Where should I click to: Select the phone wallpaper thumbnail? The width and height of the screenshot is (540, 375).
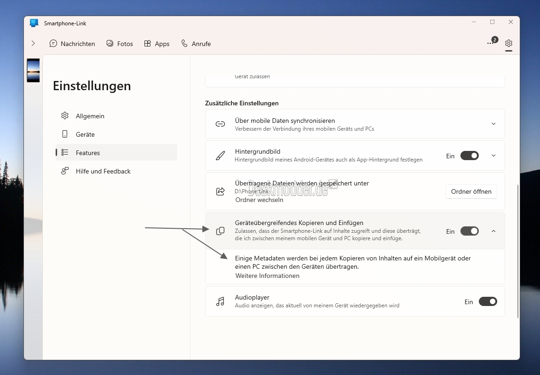point(34,70)
